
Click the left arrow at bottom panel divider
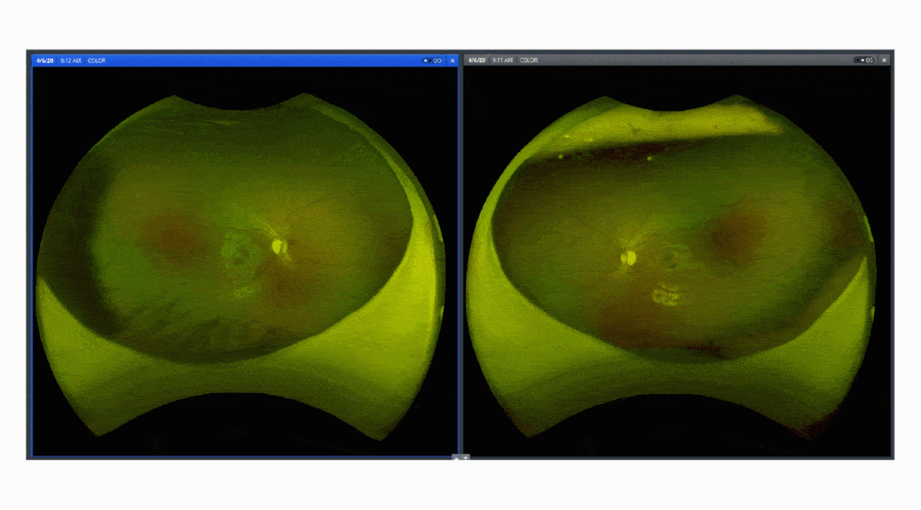tap(457, 458)
